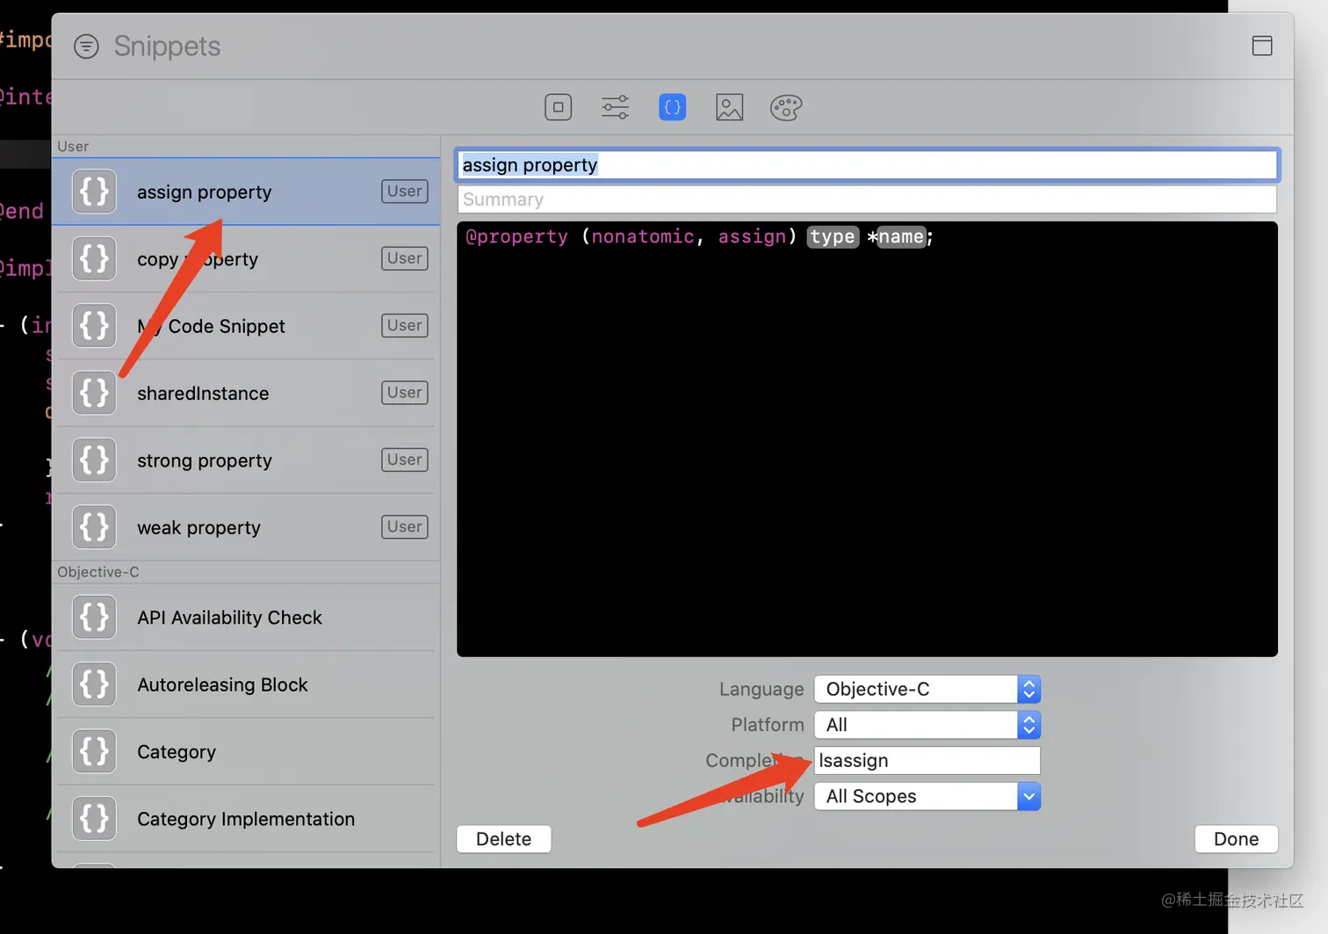Select the copy property snippet
1328x934 pixels.
[x=246, y=259]
